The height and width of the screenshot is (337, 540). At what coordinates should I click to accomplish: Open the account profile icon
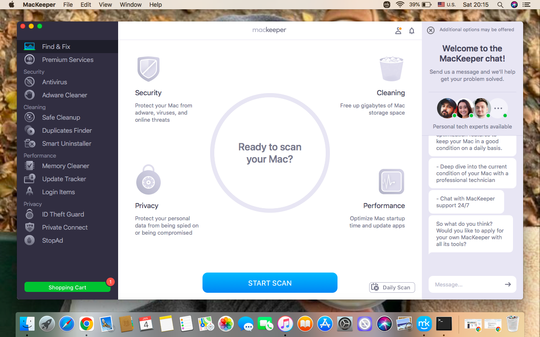pyautogui.click(x=398, y=30)
